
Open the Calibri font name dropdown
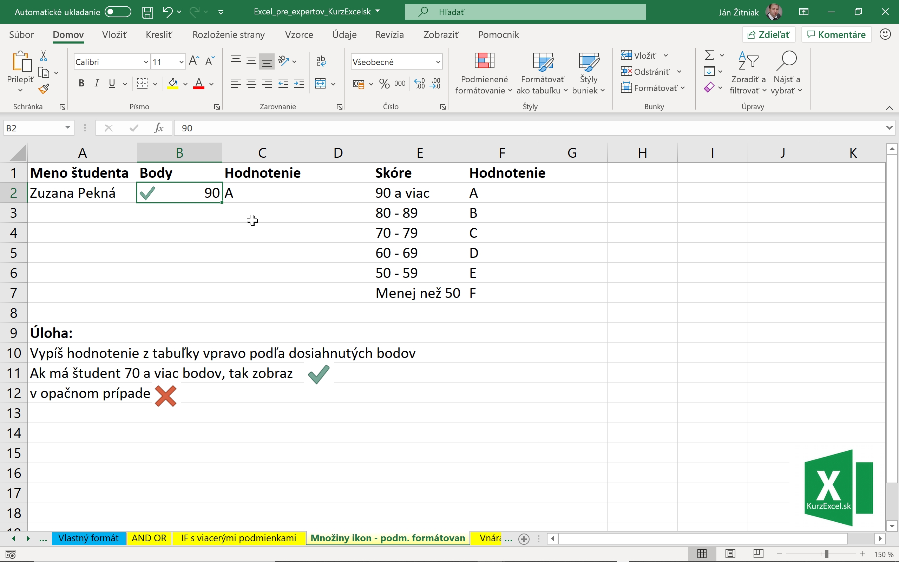146,62
